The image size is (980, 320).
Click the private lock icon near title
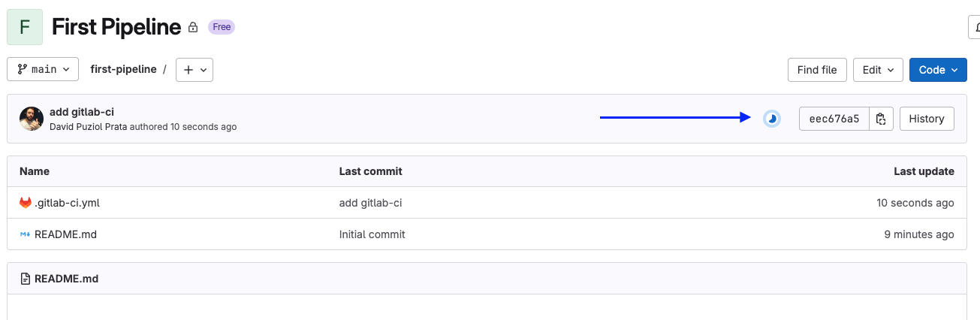point(193,28)
